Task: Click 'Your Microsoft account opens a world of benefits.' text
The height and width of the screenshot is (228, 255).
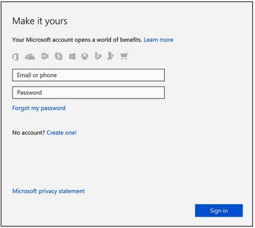Action: (x=77, y=40)
